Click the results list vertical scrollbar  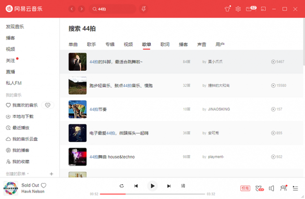(304, 42)
